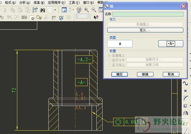Click the 定义... button
Screen dimensions: 191x134
click(145, 30)
